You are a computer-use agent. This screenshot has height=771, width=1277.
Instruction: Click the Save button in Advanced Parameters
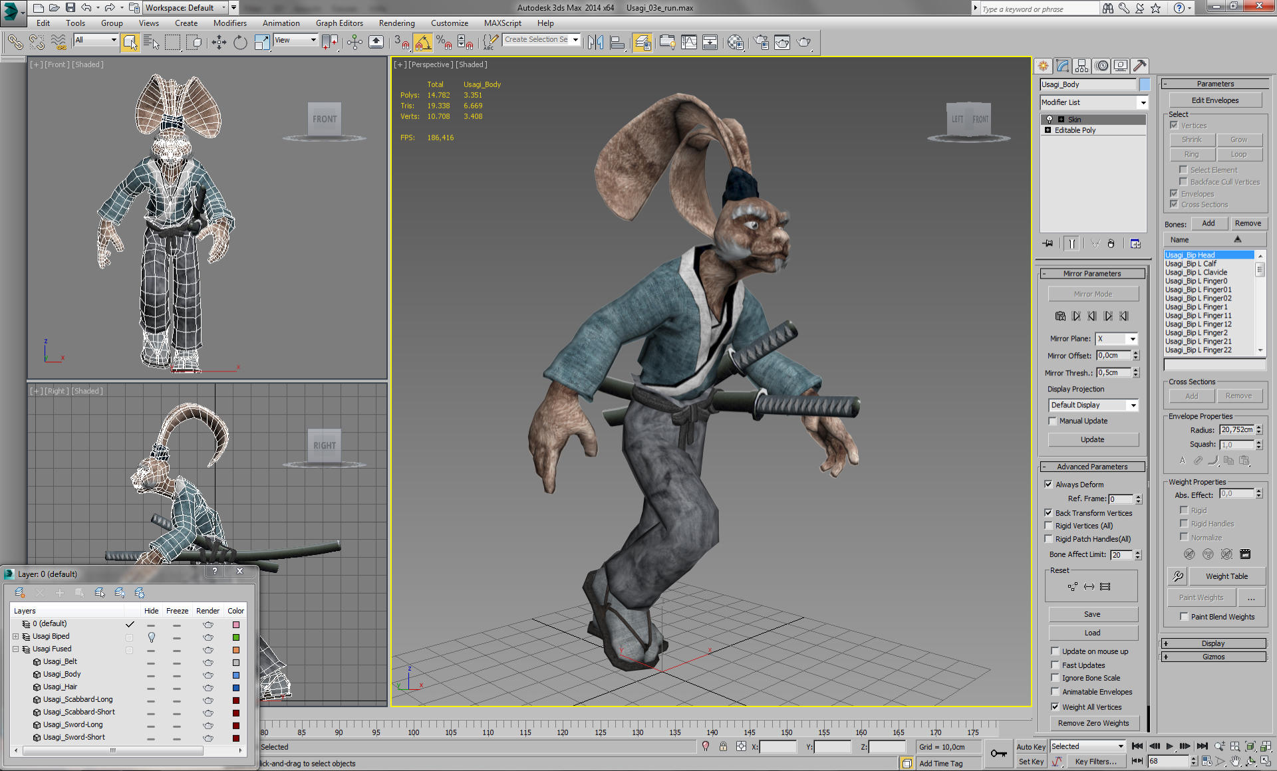(1093, 614)
